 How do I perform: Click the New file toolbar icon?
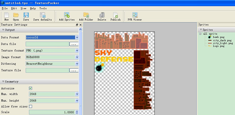click(x=7, y=15)
